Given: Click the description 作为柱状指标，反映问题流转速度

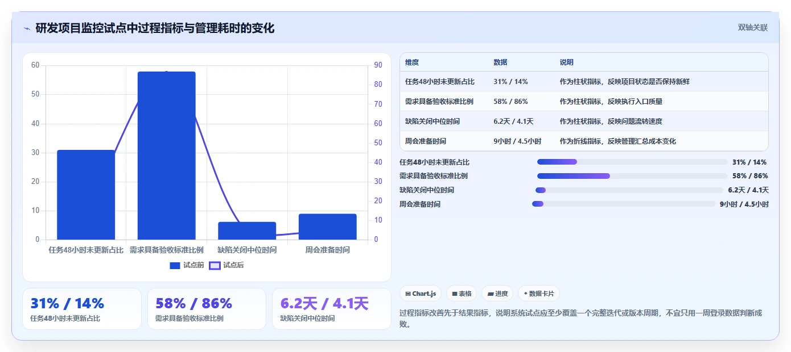Looking at the screenshot, I should [x=611, y=121].
